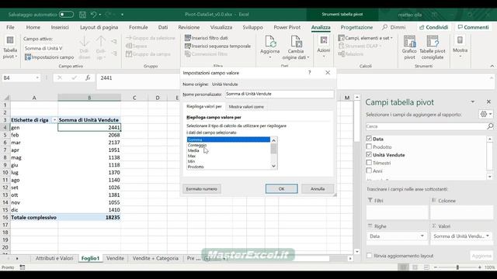Image resolution: width=497 pixels, height=279 pixels.
Task: Click OK in the dialog
Action: pos(281,189)
